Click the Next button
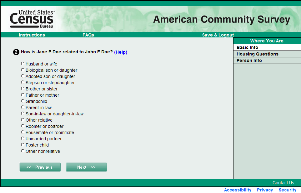 pos(86,167)
